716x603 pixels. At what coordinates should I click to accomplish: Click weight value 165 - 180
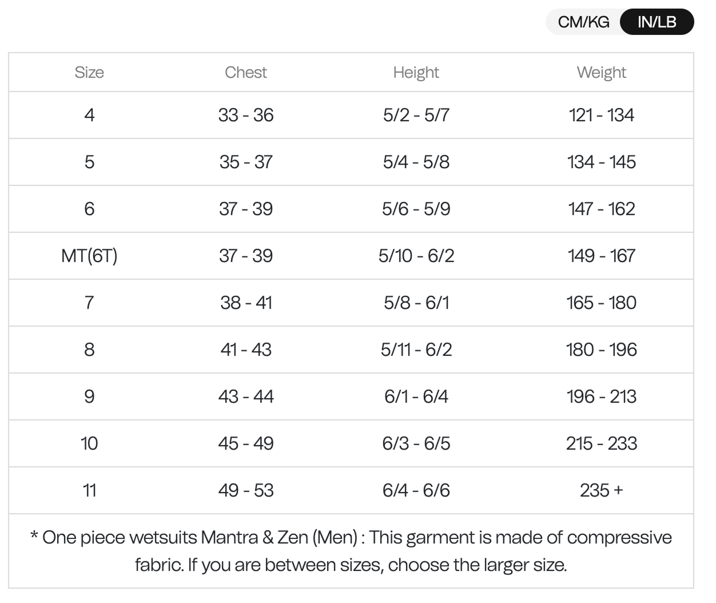coord(601,303)
